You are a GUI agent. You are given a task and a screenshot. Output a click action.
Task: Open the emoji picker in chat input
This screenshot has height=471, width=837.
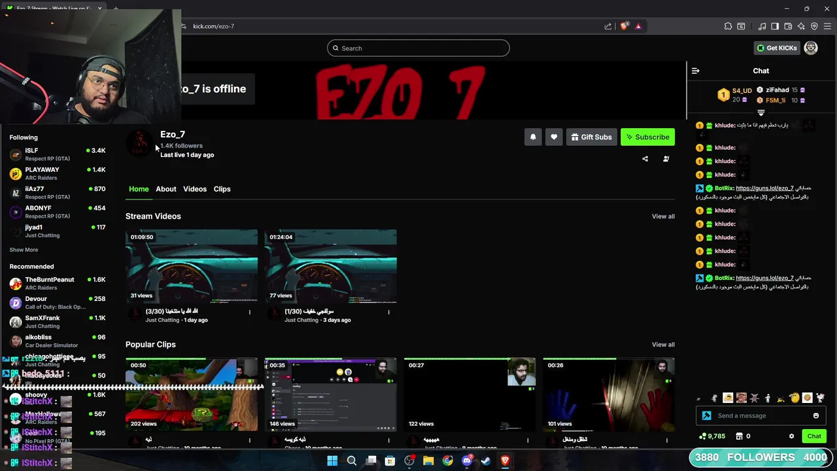coord(815,415)
